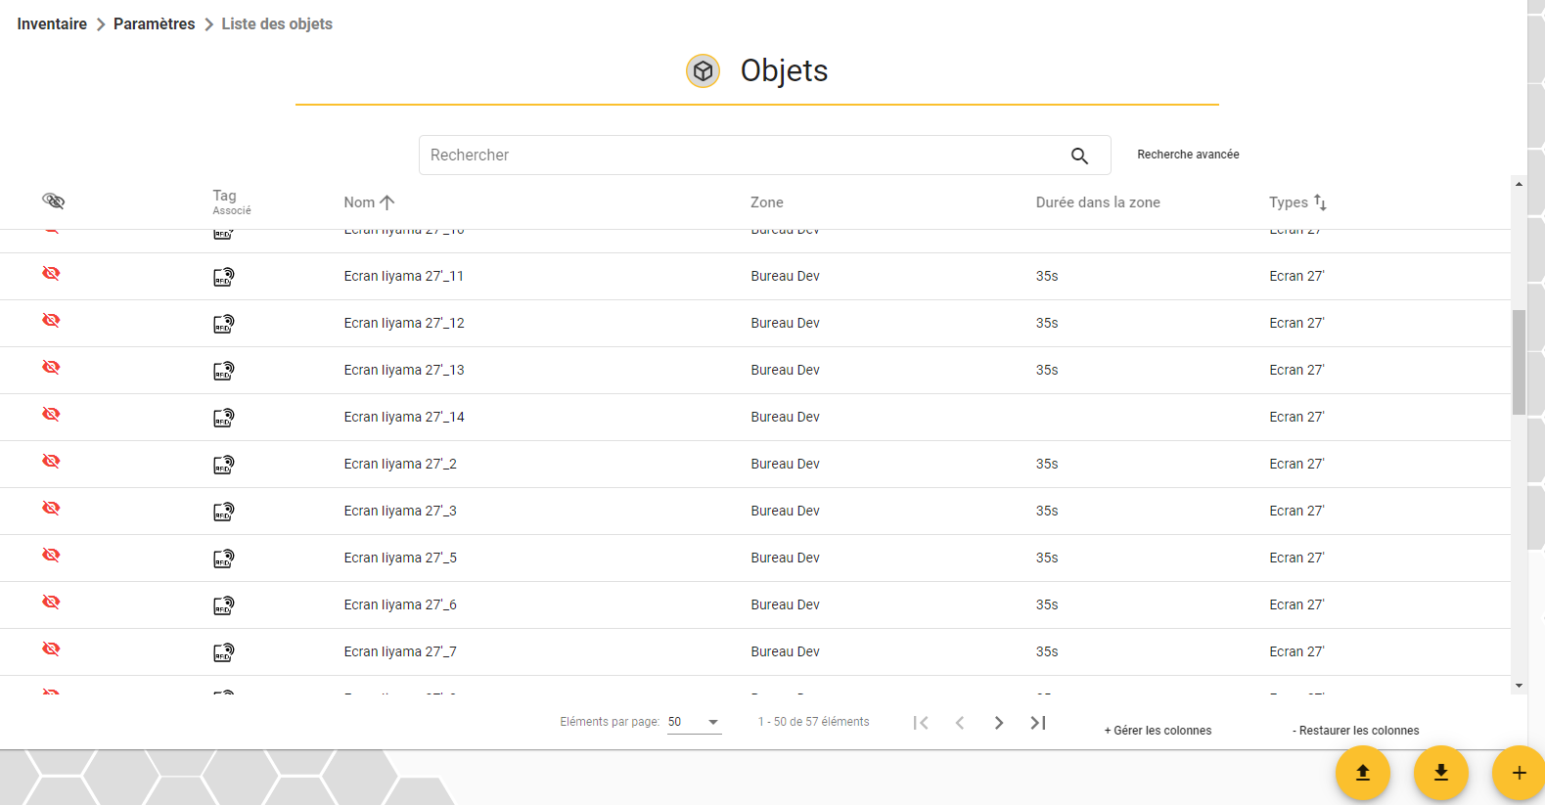Toggle visibility of Ecran Iiyama 27'_12
1545x805 pixels.
click(52, 320)
